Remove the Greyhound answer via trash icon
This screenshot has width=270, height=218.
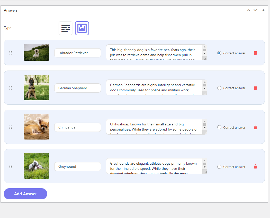click(x=255, y=166)
